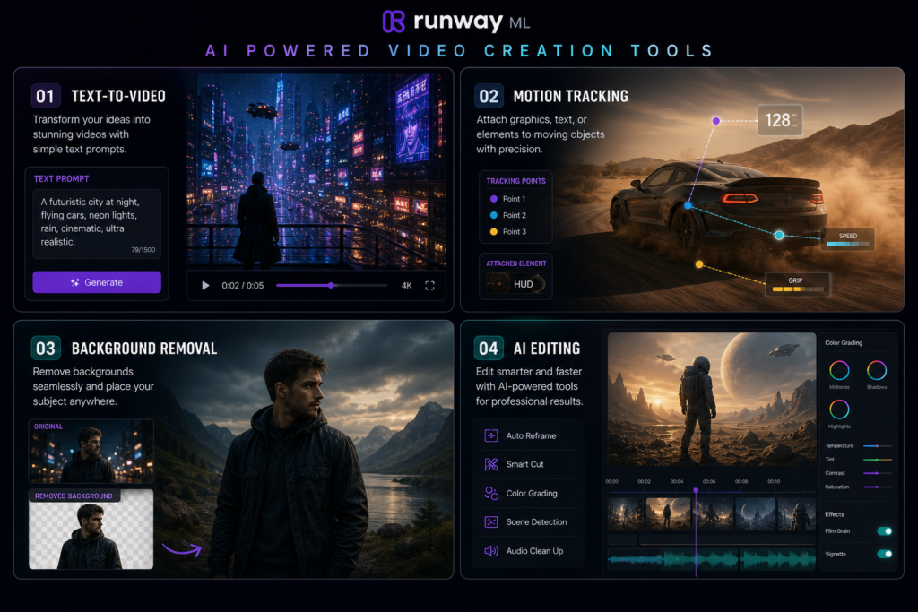The width and height of the screenshot is (918, 612).
Task: Seek the city video progress bar
Action: click(332, 286)
